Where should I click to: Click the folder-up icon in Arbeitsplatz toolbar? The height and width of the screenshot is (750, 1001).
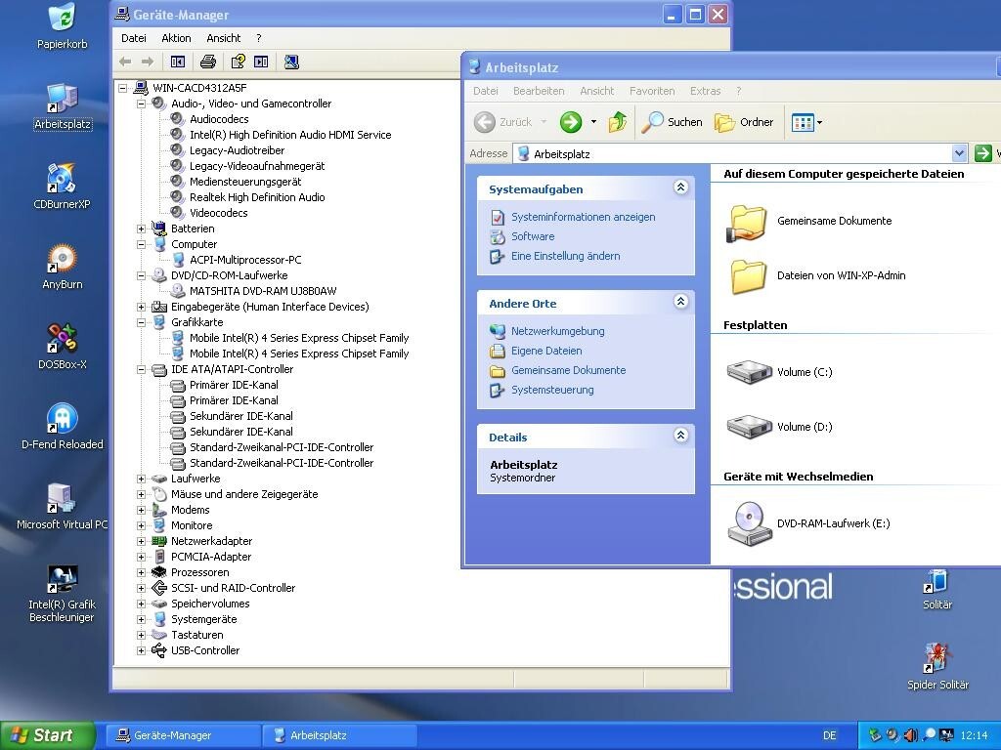(618, 122)
